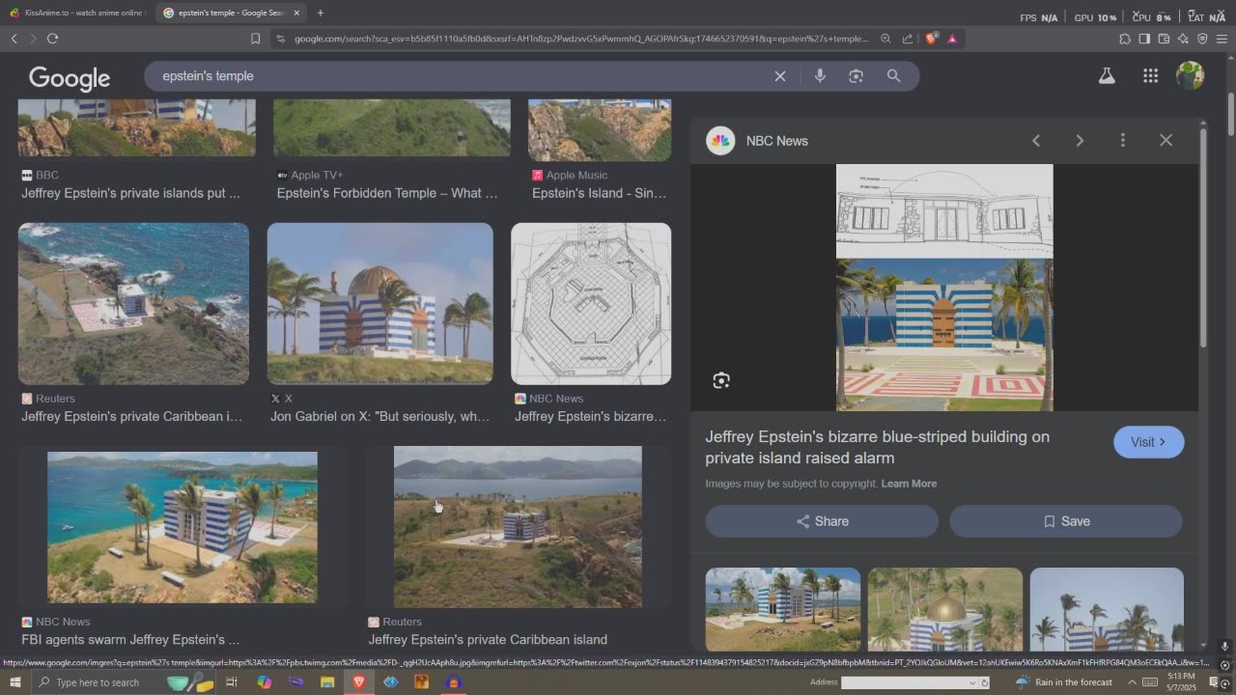
Task: Click the Brave browser taskbar icon
Action: point(359,682)
